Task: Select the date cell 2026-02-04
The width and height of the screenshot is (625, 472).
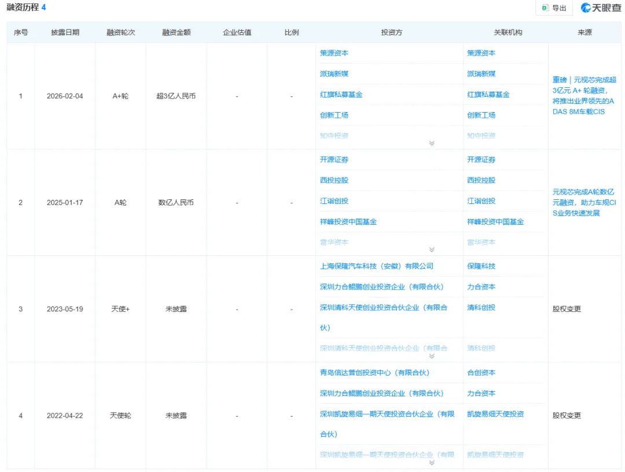Action: [65, 96]
